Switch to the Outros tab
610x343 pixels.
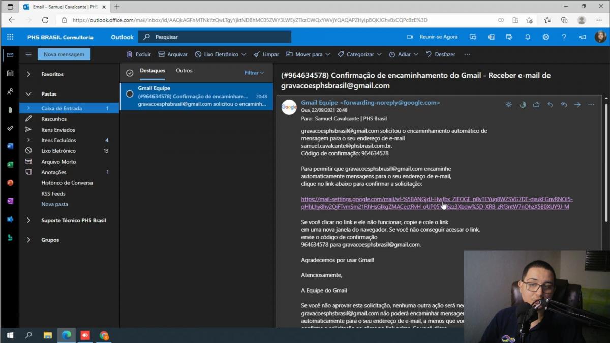(x=184, y=71)
